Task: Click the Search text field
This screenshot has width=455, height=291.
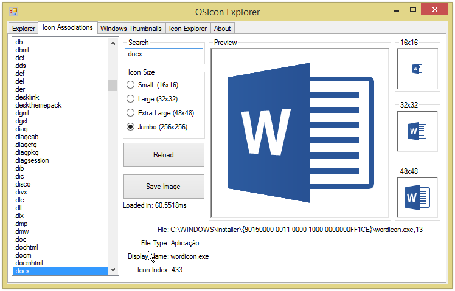Action: (164, 55)
